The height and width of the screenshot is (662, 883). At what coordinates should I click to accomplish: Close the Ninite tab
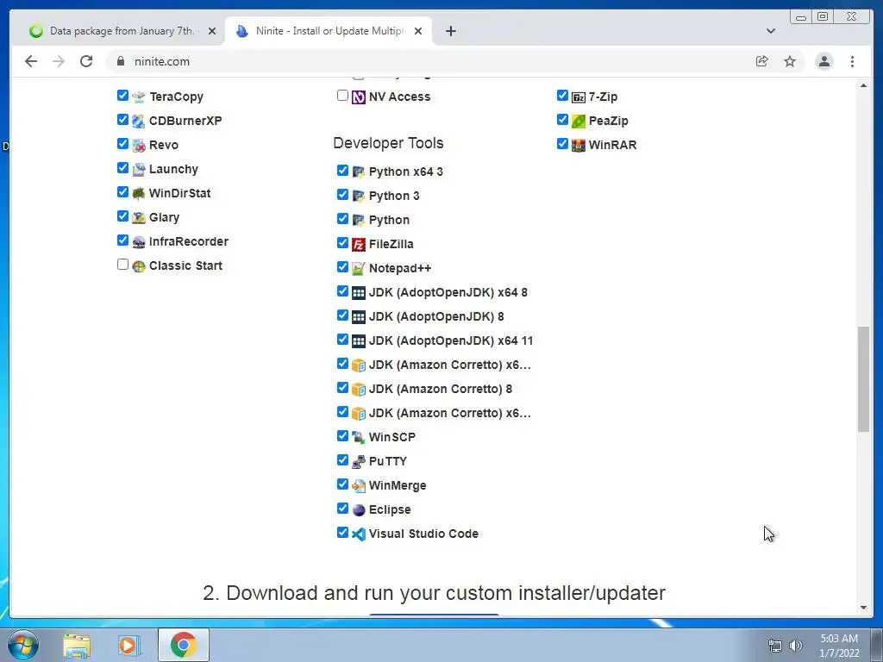(x=418, y=31)
